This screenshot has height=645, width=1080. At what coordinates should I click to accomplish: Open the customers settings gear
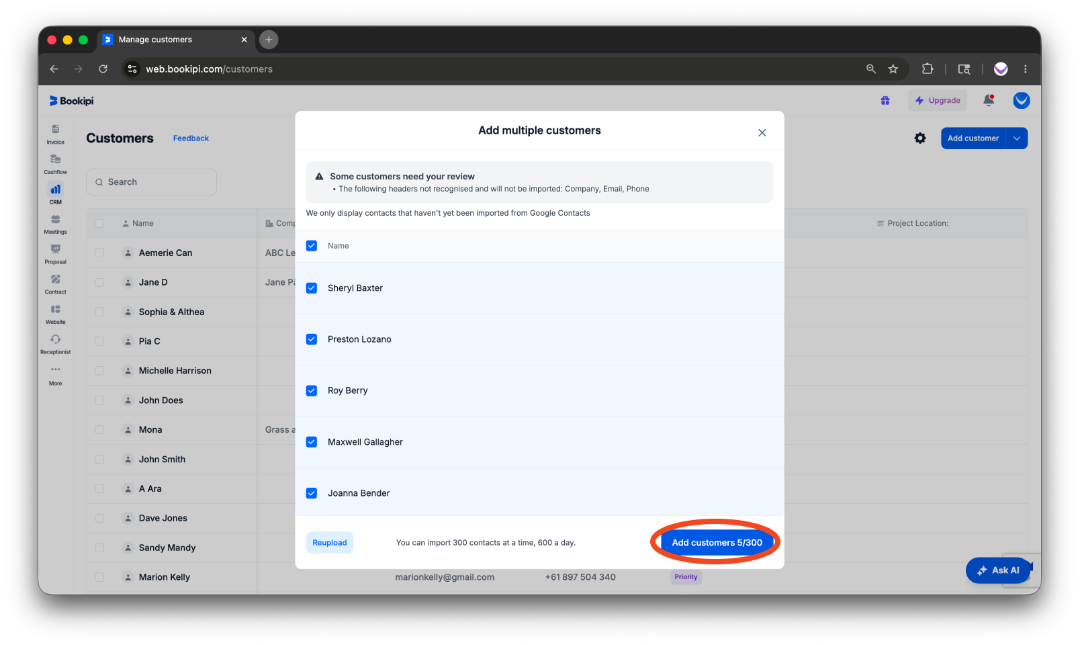click(x=919, y=138)
